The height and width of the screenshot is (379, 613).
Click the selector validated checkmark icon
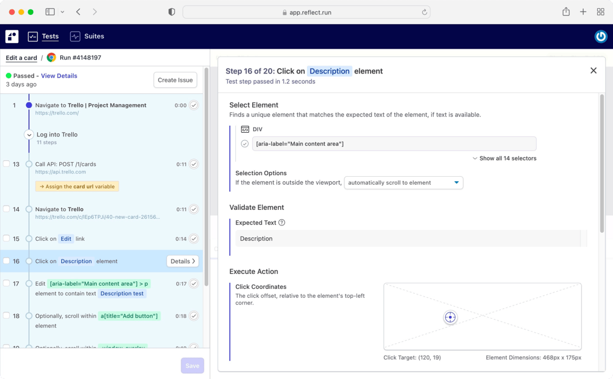245,144
